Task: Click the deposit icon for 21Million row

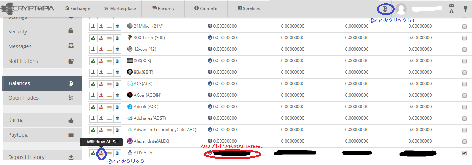Action: coord(93,26)
